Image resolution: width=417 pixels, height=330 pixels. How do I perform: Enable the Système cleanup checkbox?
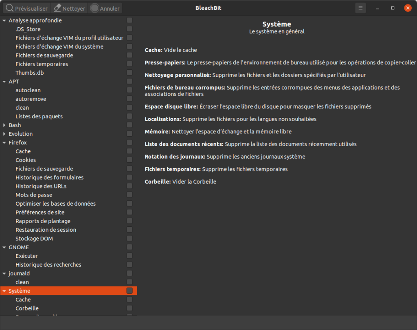click(x=129, y=290)
